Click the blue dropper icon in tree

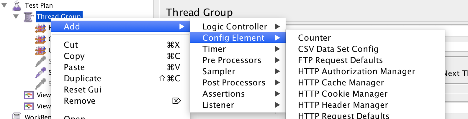(41, 72)
